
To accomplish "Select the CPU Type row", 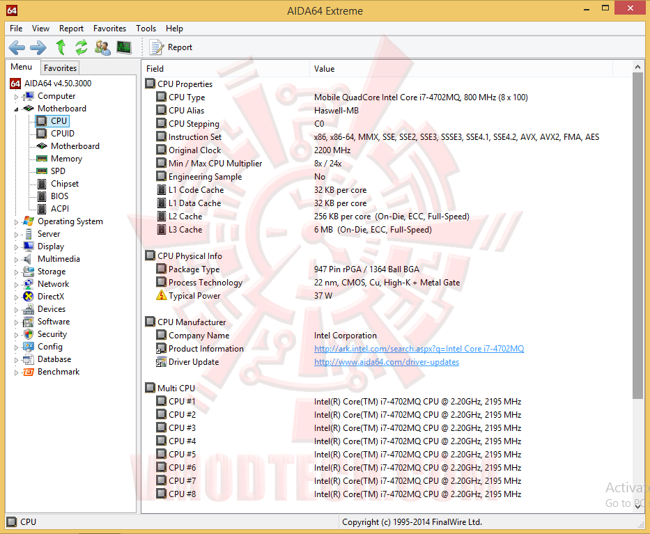I will point(387,97).
